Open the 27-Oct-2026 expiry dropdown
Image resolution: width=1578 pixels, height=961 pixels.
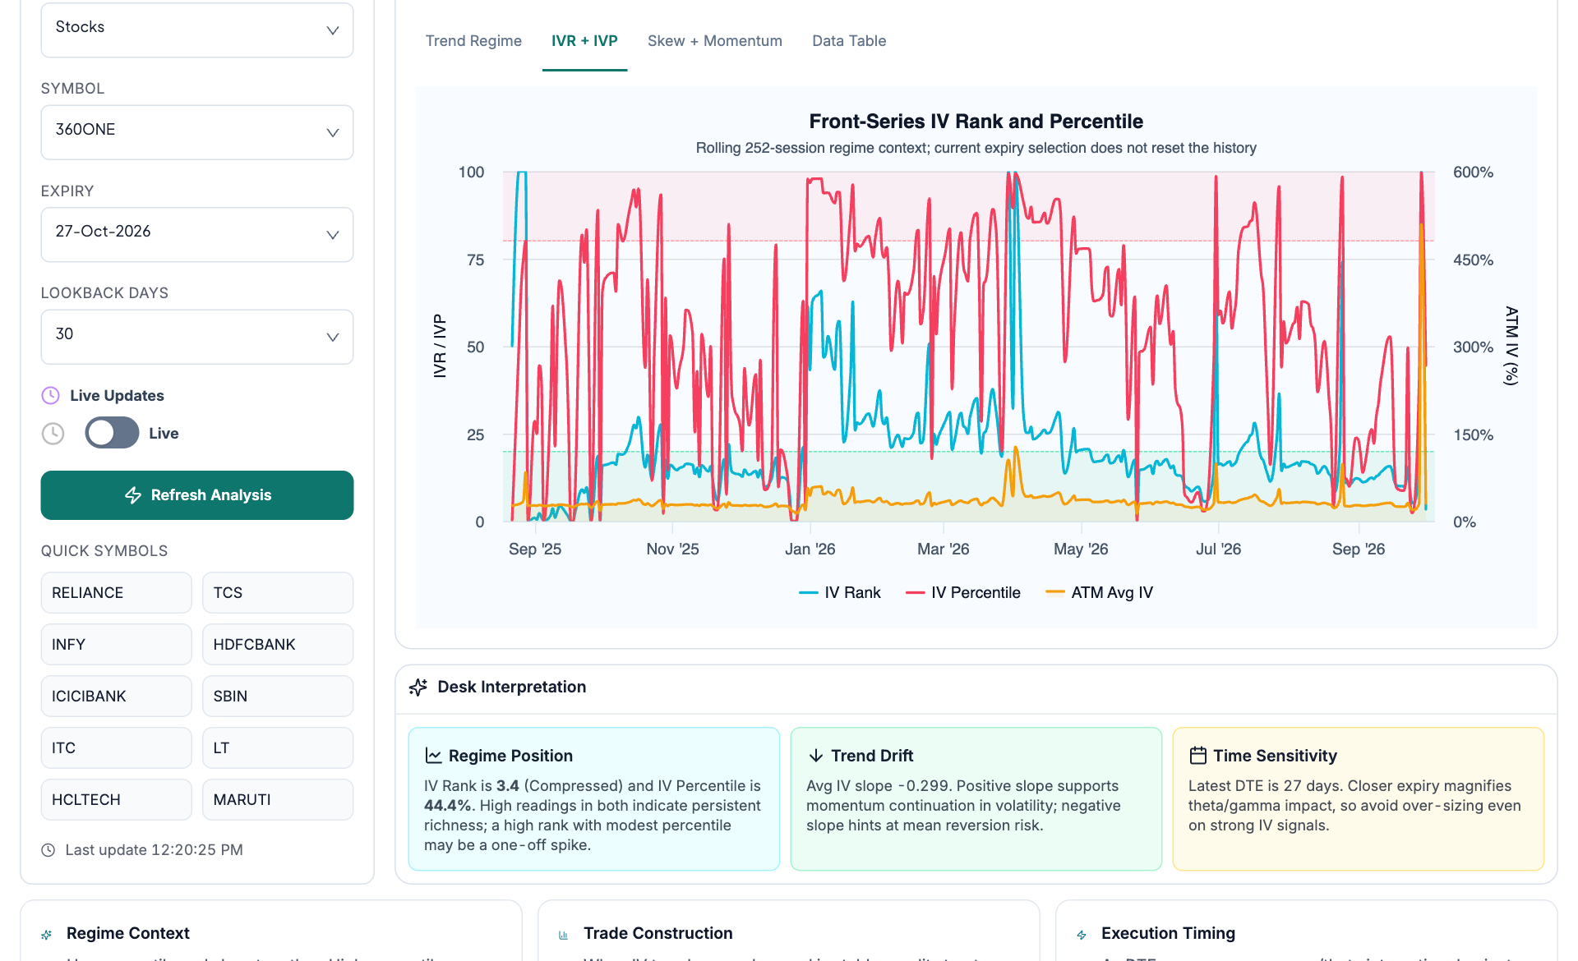[197, 234]
